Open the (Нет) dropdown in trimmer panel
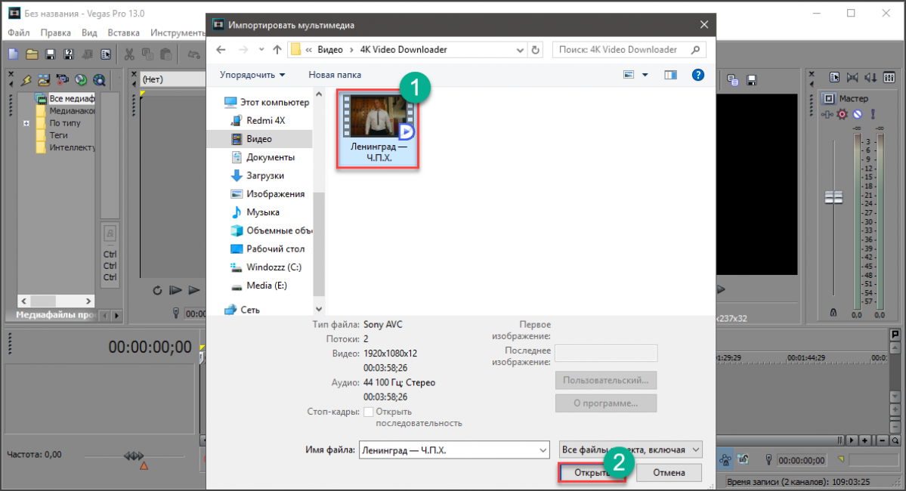Screen dimensions: 906x491 pos(173,79)
